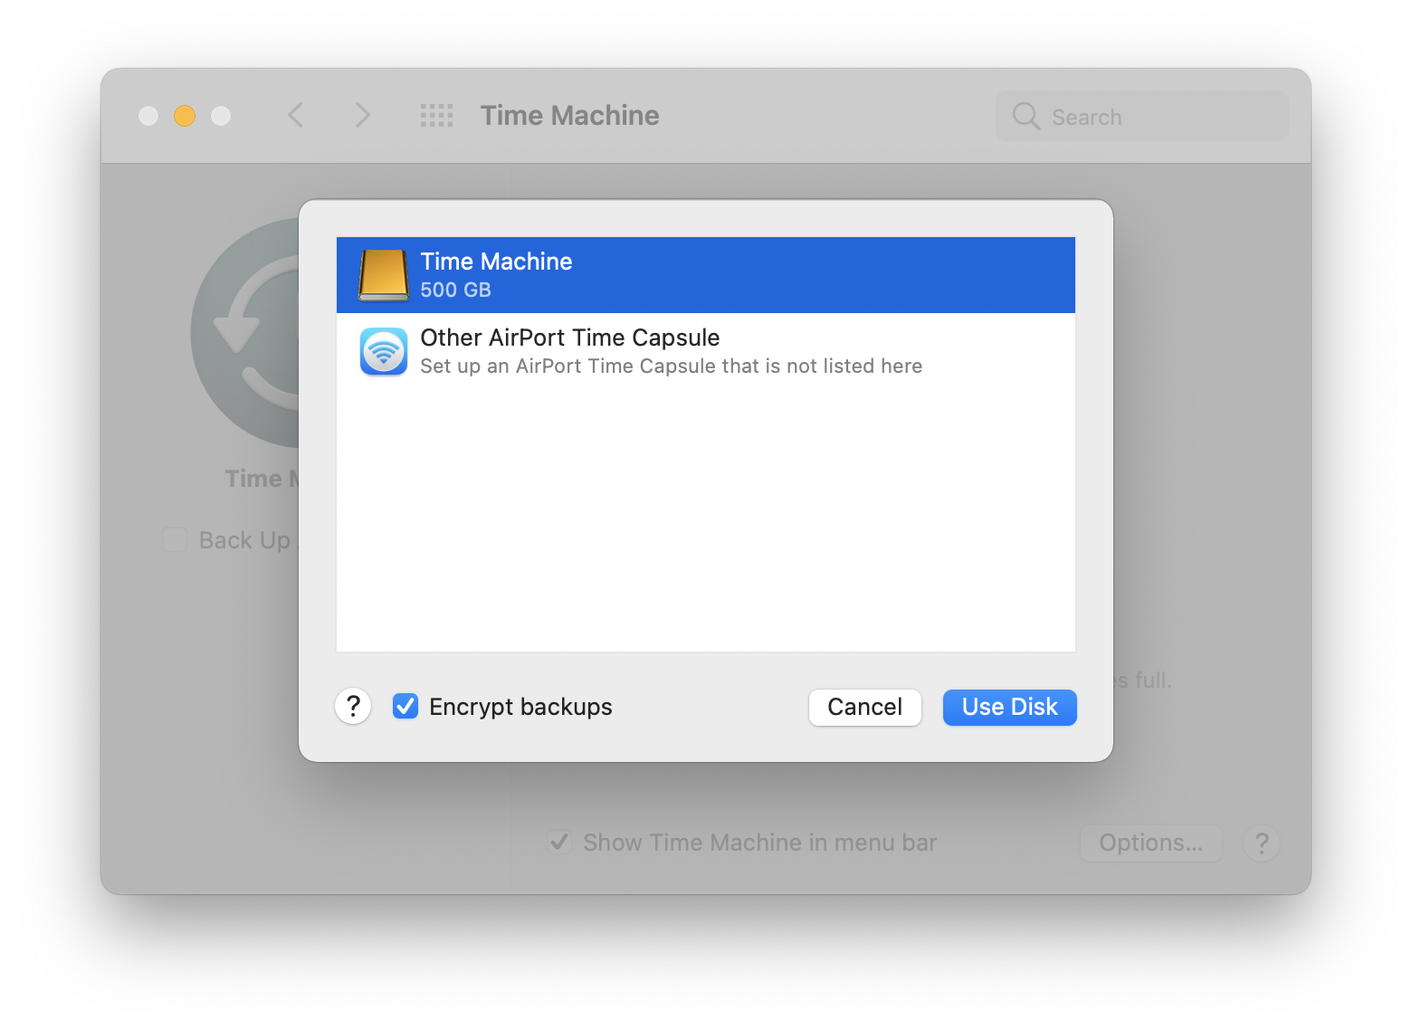Select the Time Machine 500 GB disk
The width and height of the screenshot is (1412, 1028).
tap(705, 275)
